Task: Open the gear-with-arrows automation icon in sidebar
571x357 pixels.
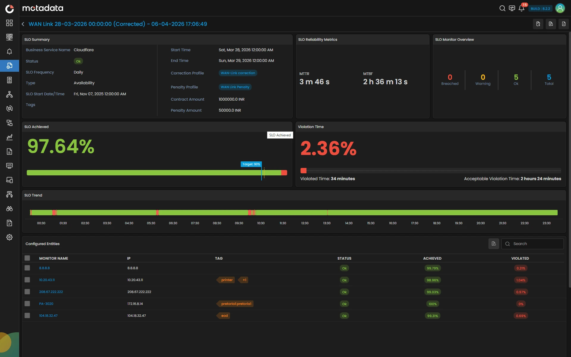Action: 10,109
